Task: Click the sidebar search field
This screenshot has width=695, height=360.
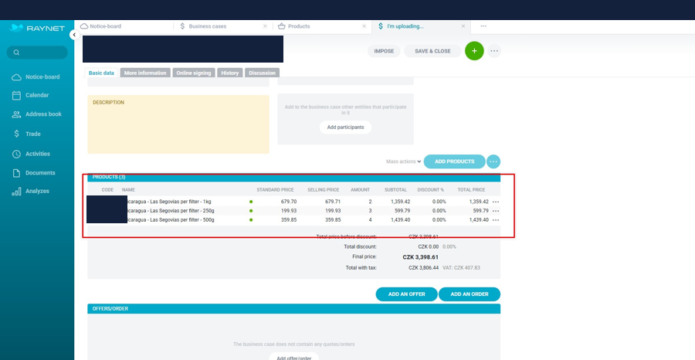Action: click(37, 53)
